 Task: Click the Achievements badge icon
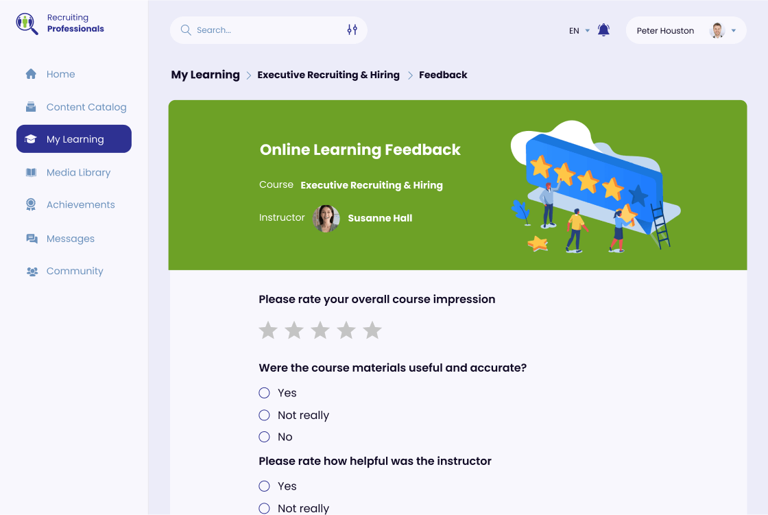(x=31, y=205)
